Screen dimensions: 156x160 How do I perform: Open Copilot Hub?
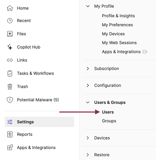(29, 47)
